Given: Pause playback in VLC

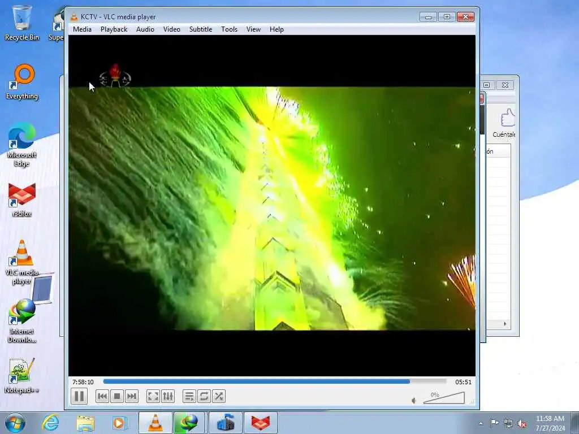Looking at the screenshot, I should click(79, 396).
